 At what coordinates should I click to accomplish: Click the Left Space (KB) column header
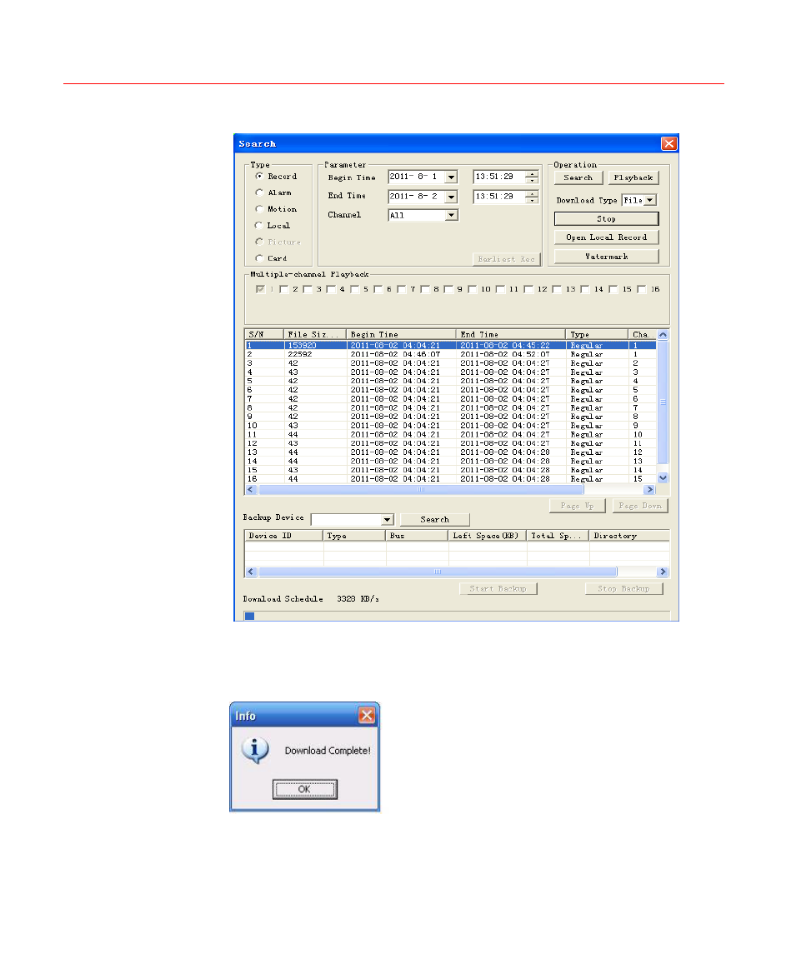488,536
